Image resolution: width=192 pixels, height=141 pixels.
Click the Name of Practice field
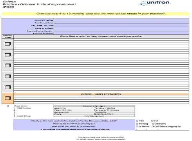point(121,20)
